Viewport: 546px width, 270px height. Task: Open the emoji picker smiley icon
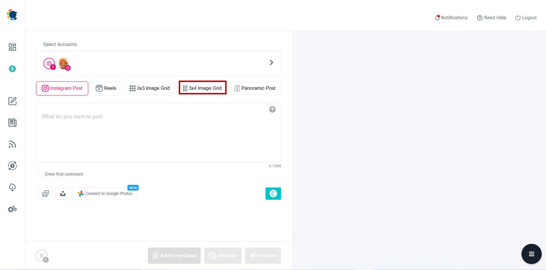(x=272, y=109)
